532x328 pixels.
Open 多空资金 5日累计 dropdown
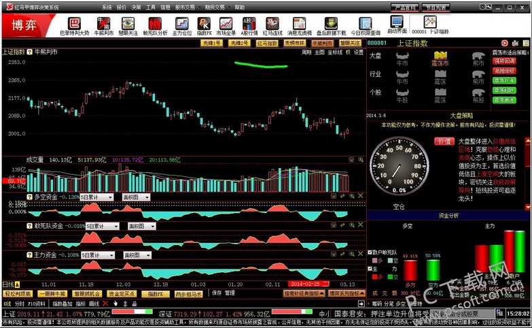pyautogui.click(x=96, y=197)
